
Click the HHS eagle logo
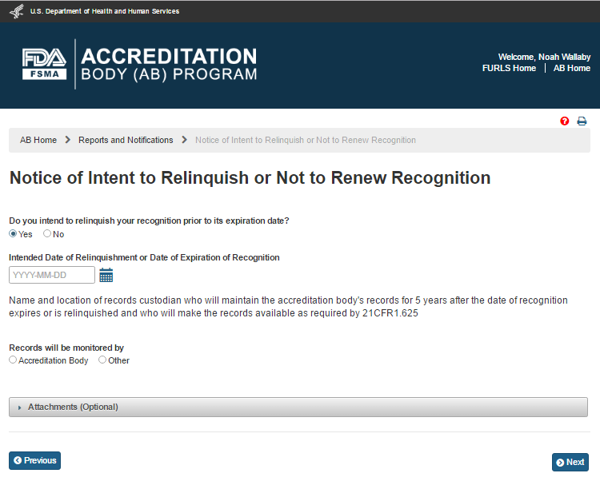click(17, 11)
